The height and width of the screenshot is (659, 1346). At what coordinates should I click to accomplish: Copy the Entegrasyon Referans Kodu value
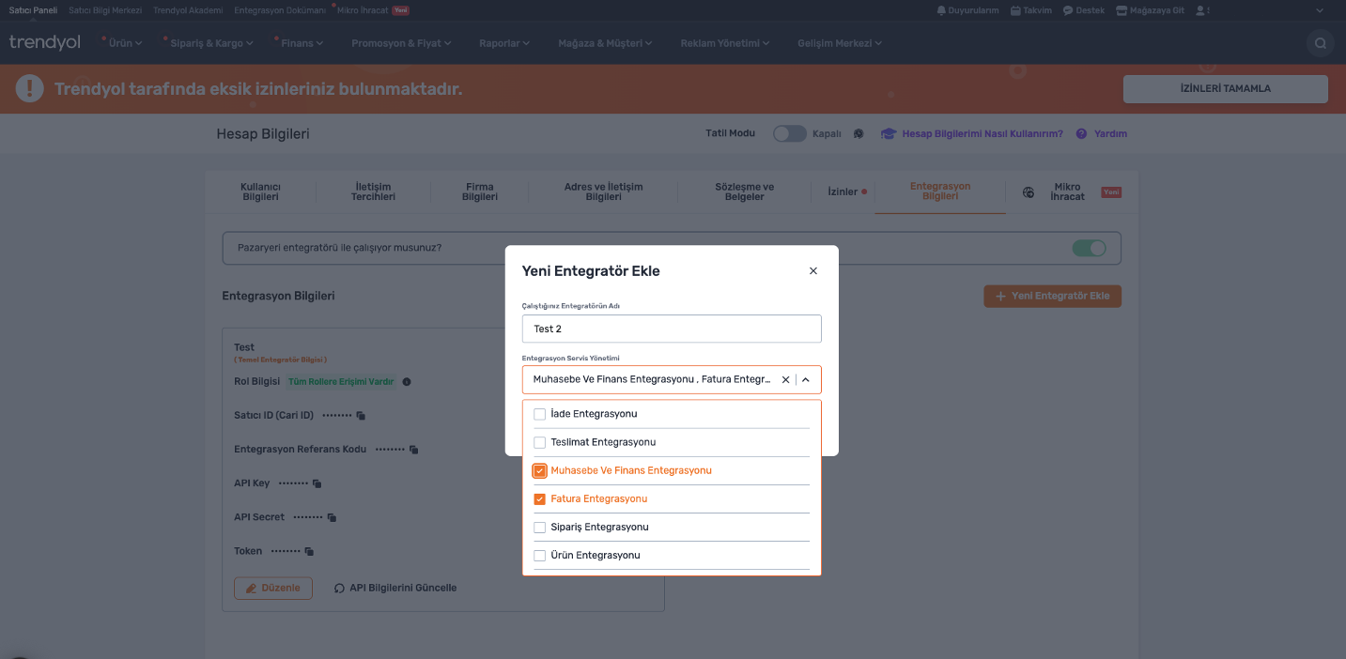point(413,450)
